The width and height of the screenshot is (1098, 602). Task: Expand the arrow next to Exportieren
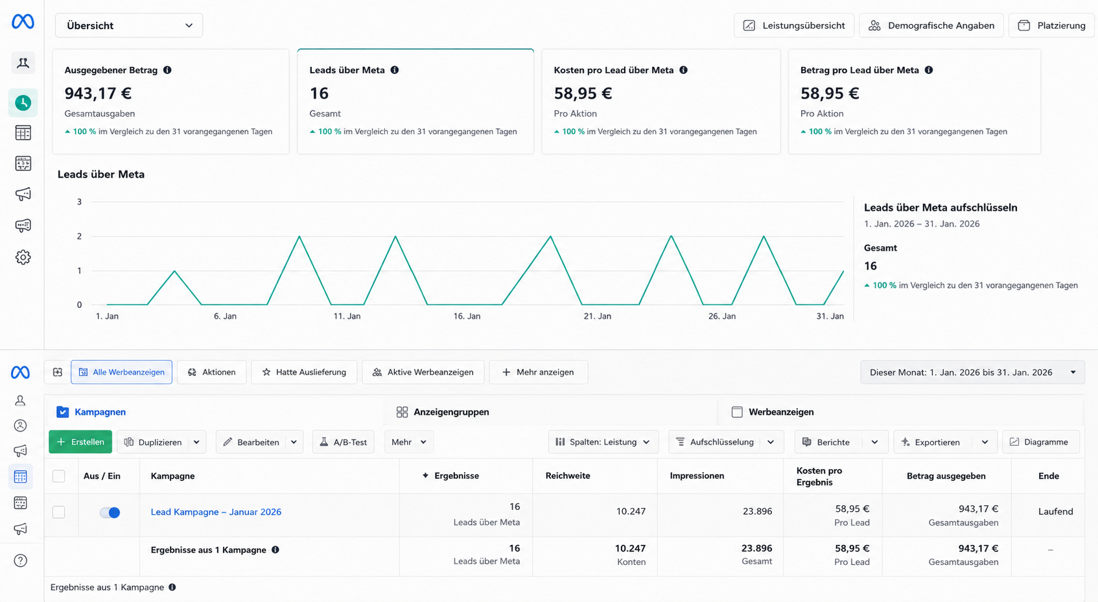point(985,442)
